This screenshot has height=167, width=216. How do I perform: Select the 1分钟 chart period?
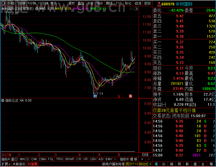click(x=21, y=3)
